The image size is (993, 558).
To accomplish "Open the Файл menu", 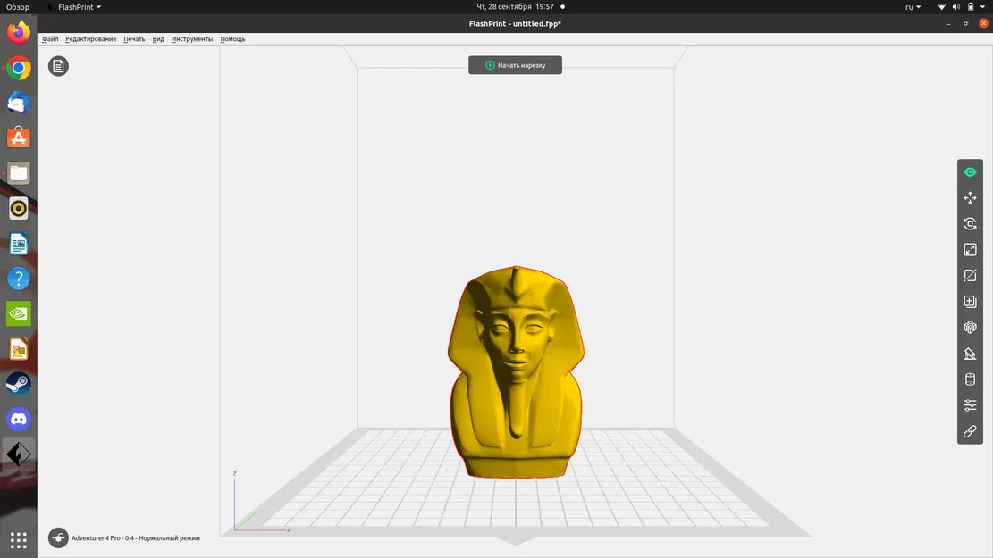I will tap(50, 38).
